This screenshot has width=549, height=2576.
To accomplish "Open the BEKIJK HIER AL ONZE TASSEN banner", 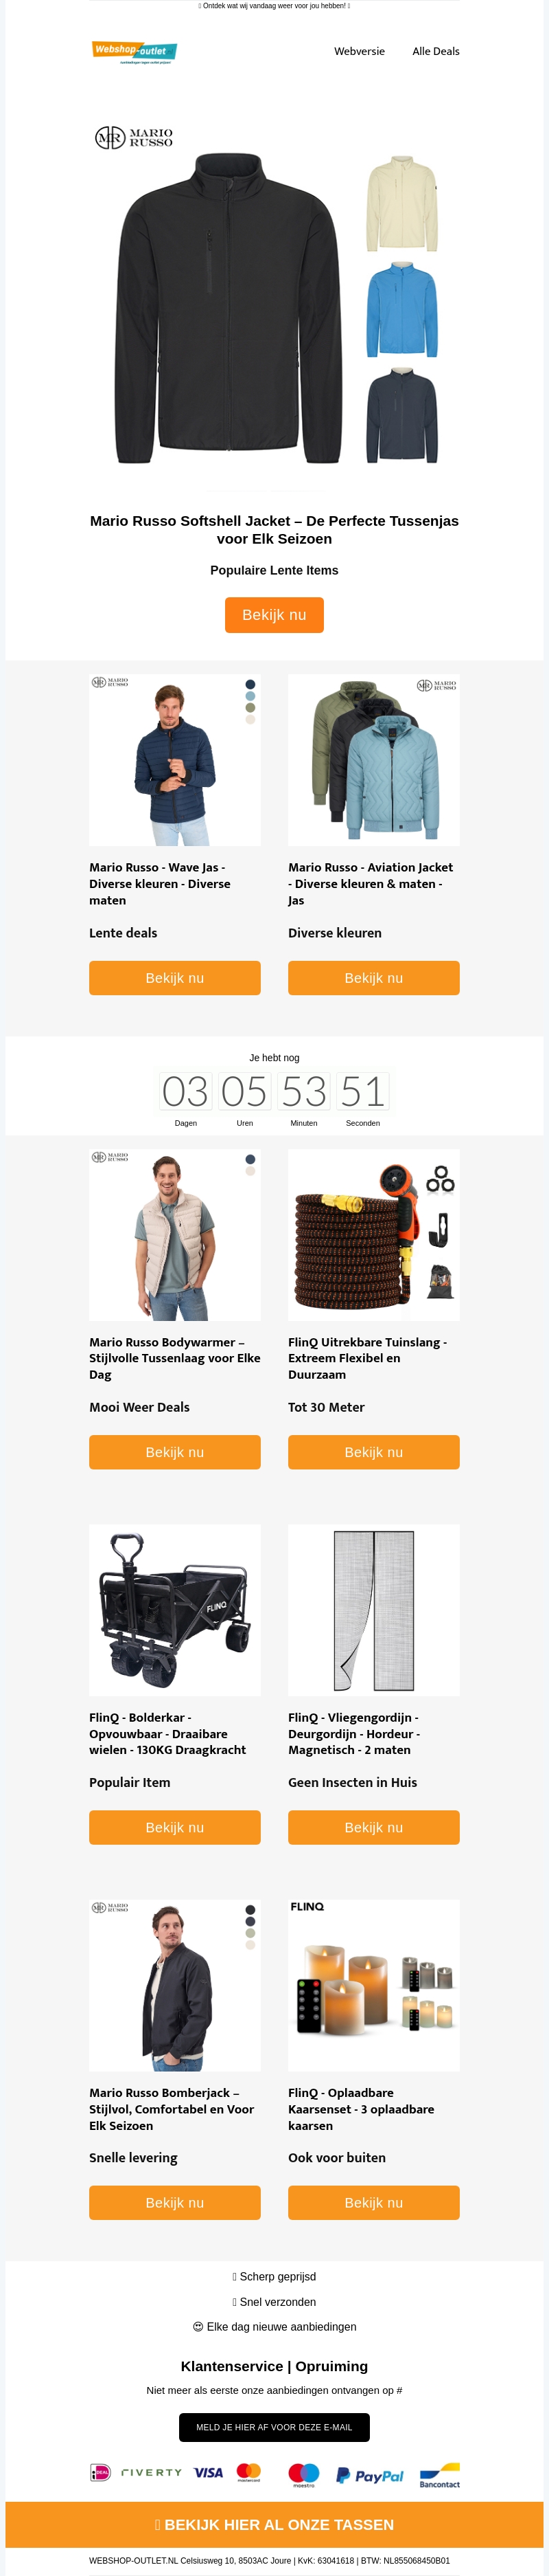I will tap(274, 2524).
